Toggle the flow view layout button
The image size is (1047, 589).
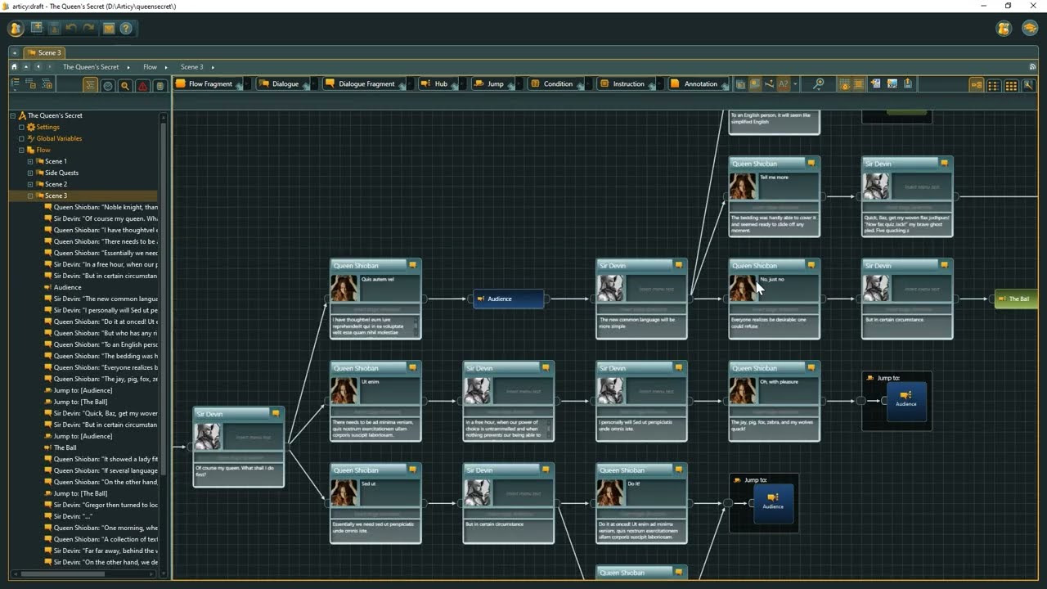point(977,84)
